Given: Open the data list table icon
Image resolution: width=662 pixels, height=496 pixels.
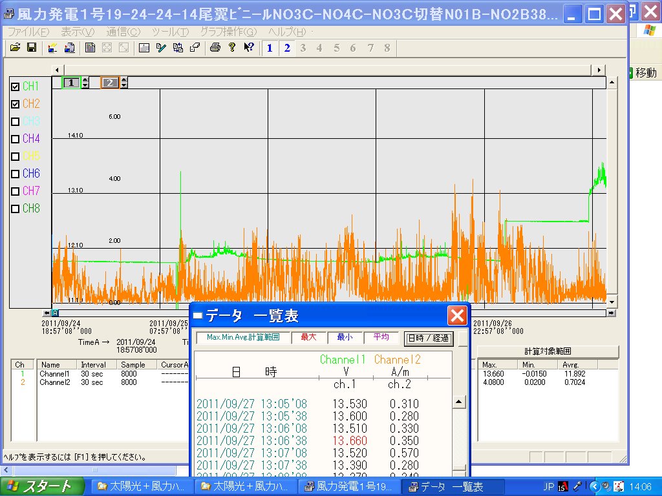Looking at the screenshot, I should [x=144, y=47].
